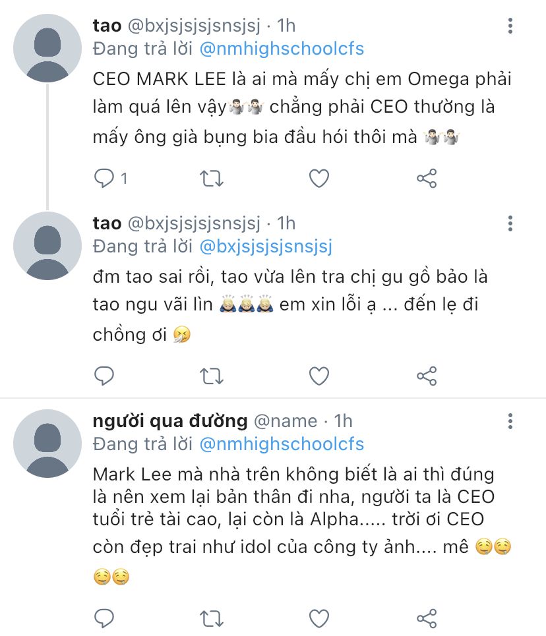
Task: Reply to the CEO MARK LEE tweet
Action: pyautogui.click(x=104, y=178)
